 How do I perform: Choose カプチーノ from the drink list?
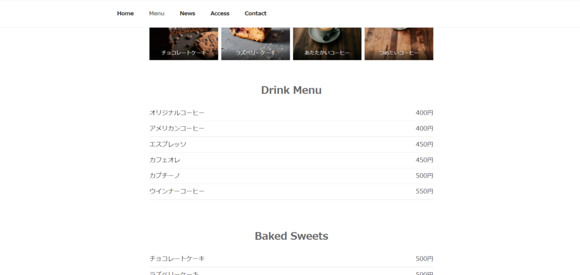pyautogui.click(x=165, y=176)
